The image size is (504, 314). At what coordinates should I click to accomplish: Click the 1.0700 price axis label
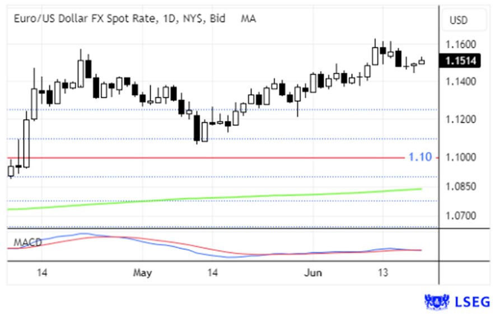tap(460, 215)
